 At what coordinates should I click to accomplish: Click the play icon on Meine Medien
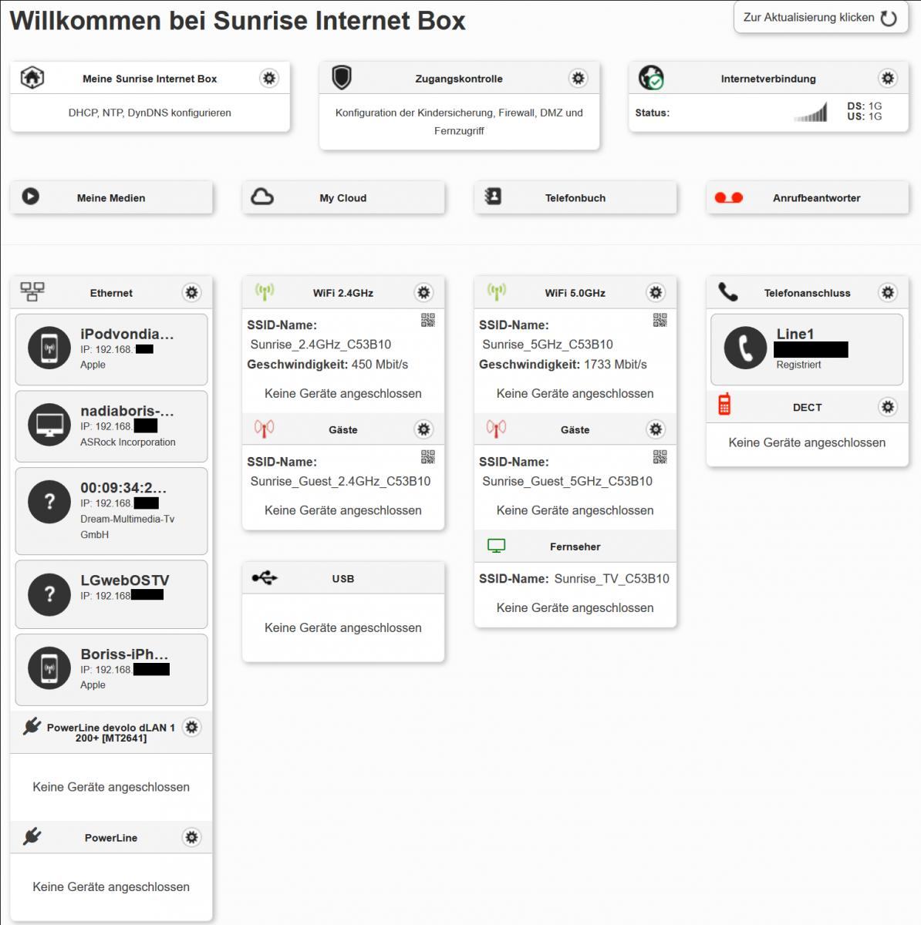click(x=30, y=197)
